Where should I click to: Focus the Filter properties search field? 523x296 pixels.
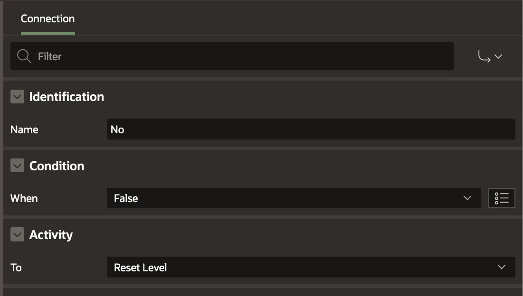click(x=238, y=56)
